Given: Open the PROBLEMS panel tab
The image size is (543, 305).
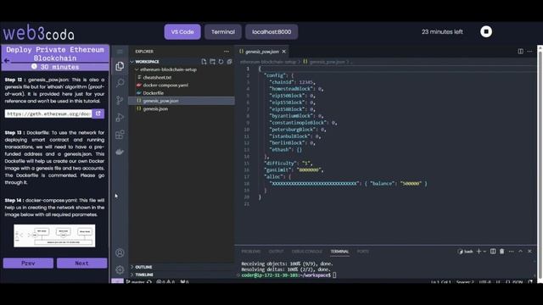Looking at the screenshot, I should pos(251,252).
